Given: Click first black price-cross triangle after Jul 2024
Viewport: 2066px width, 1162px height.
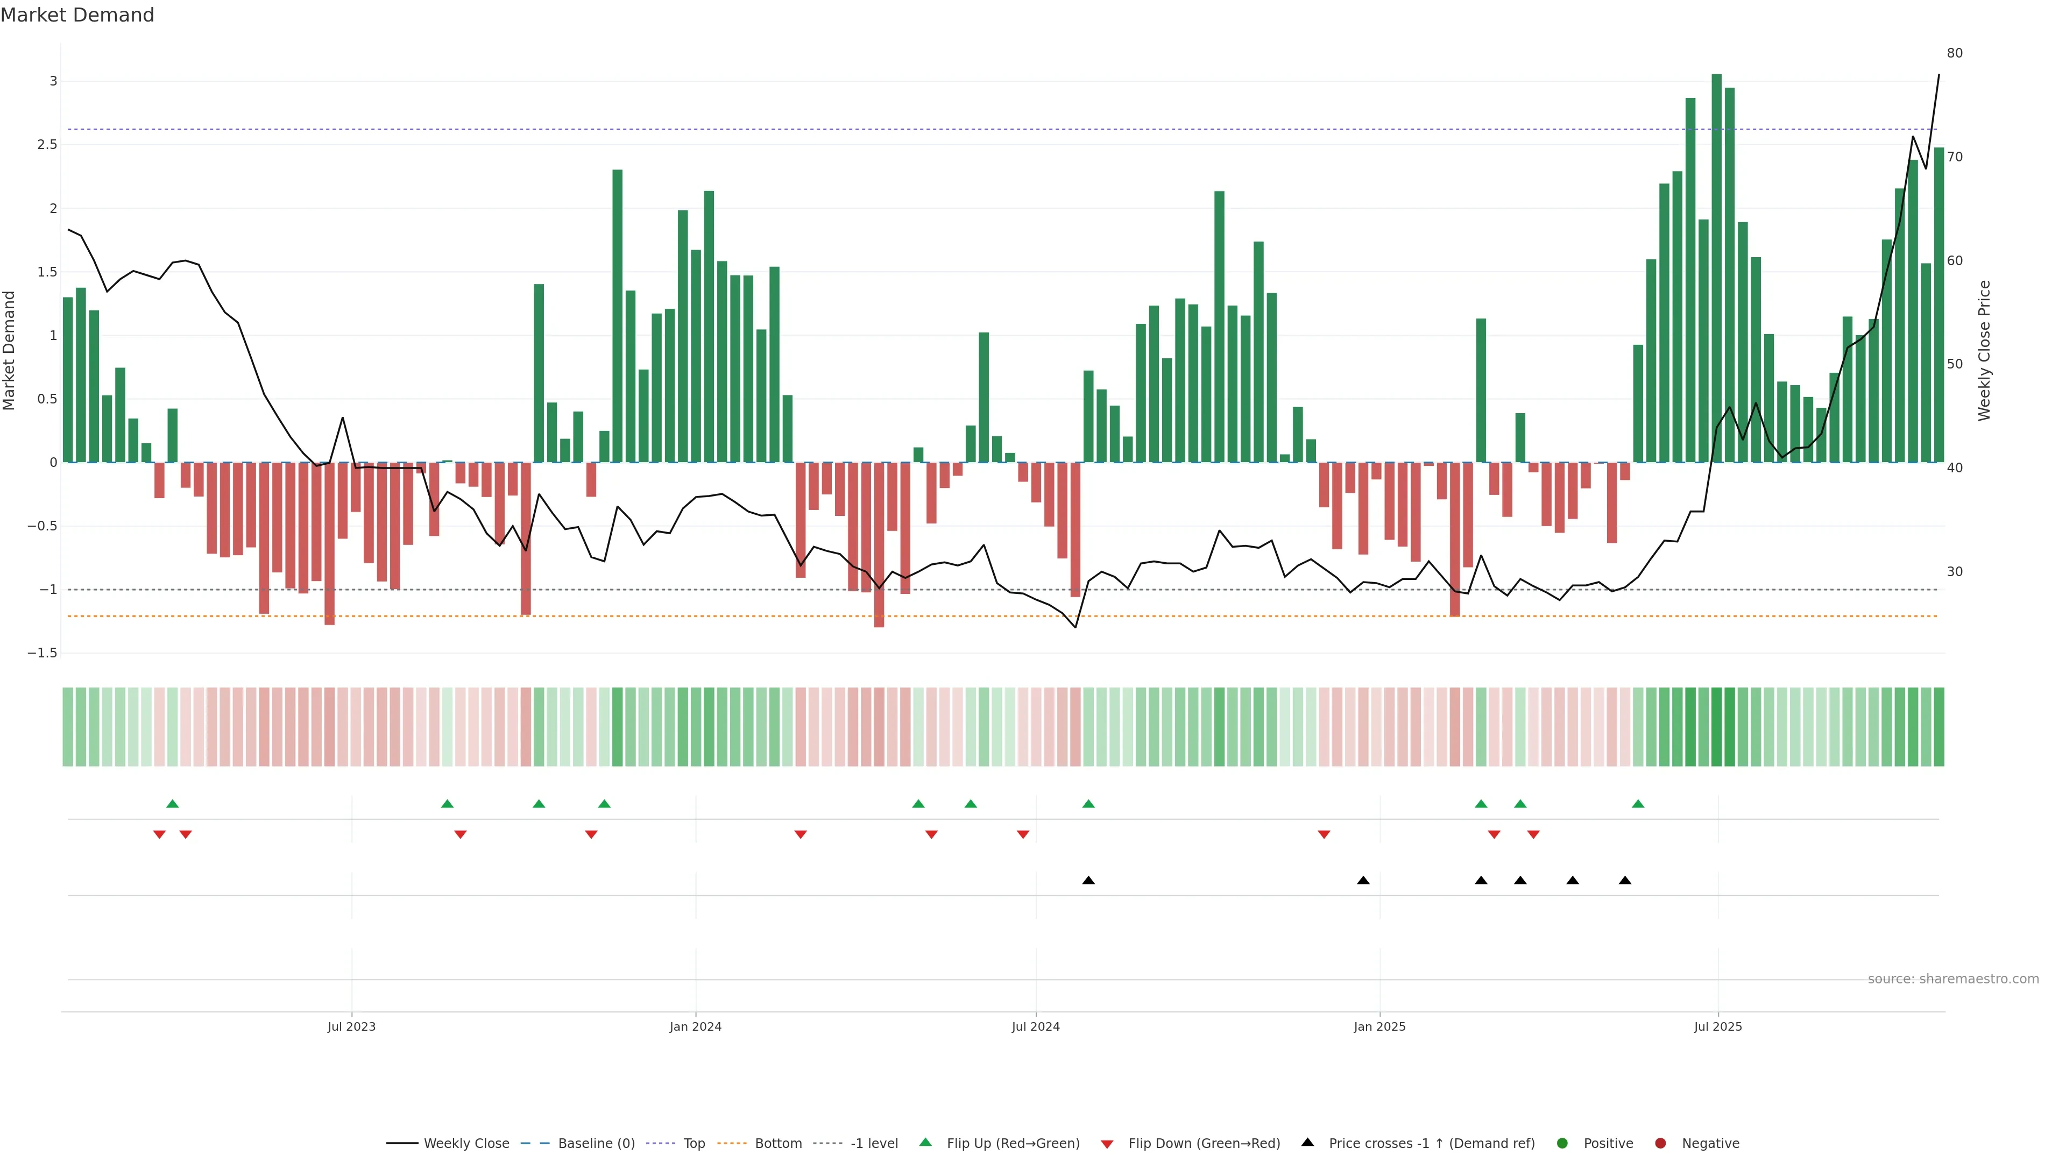Looking at the screenshot, I should click(1088, 881).
